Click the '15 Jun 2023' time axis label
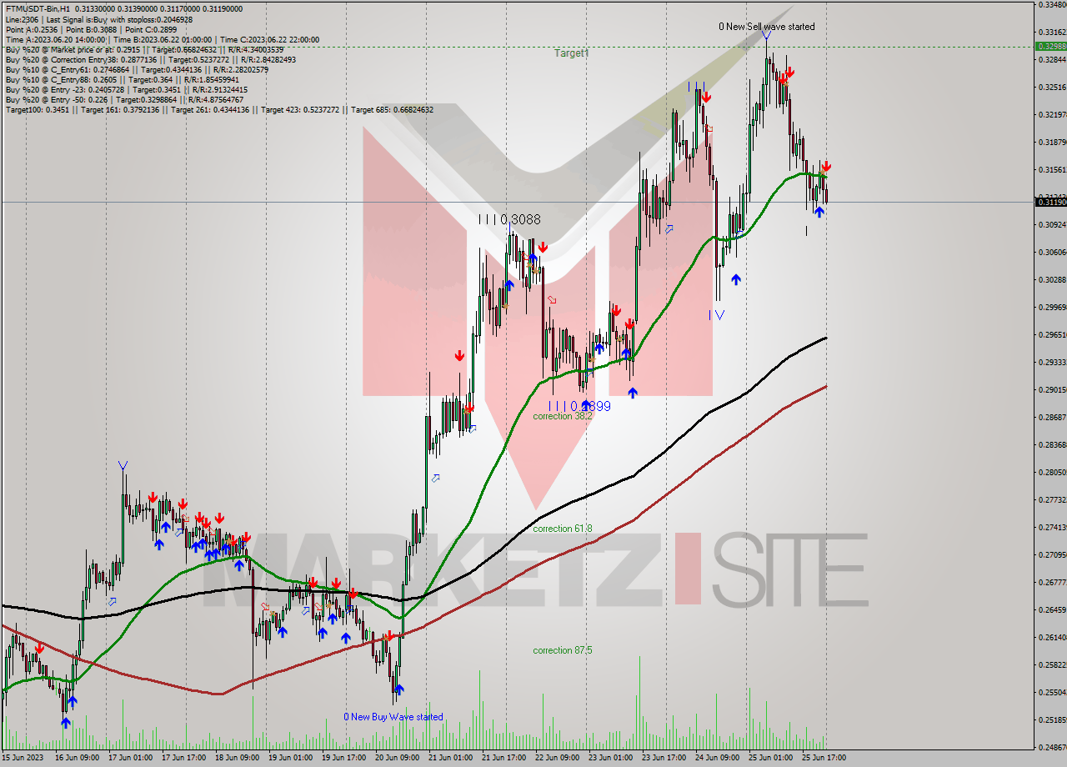The image size is (1067, 767). pos(23,758)
